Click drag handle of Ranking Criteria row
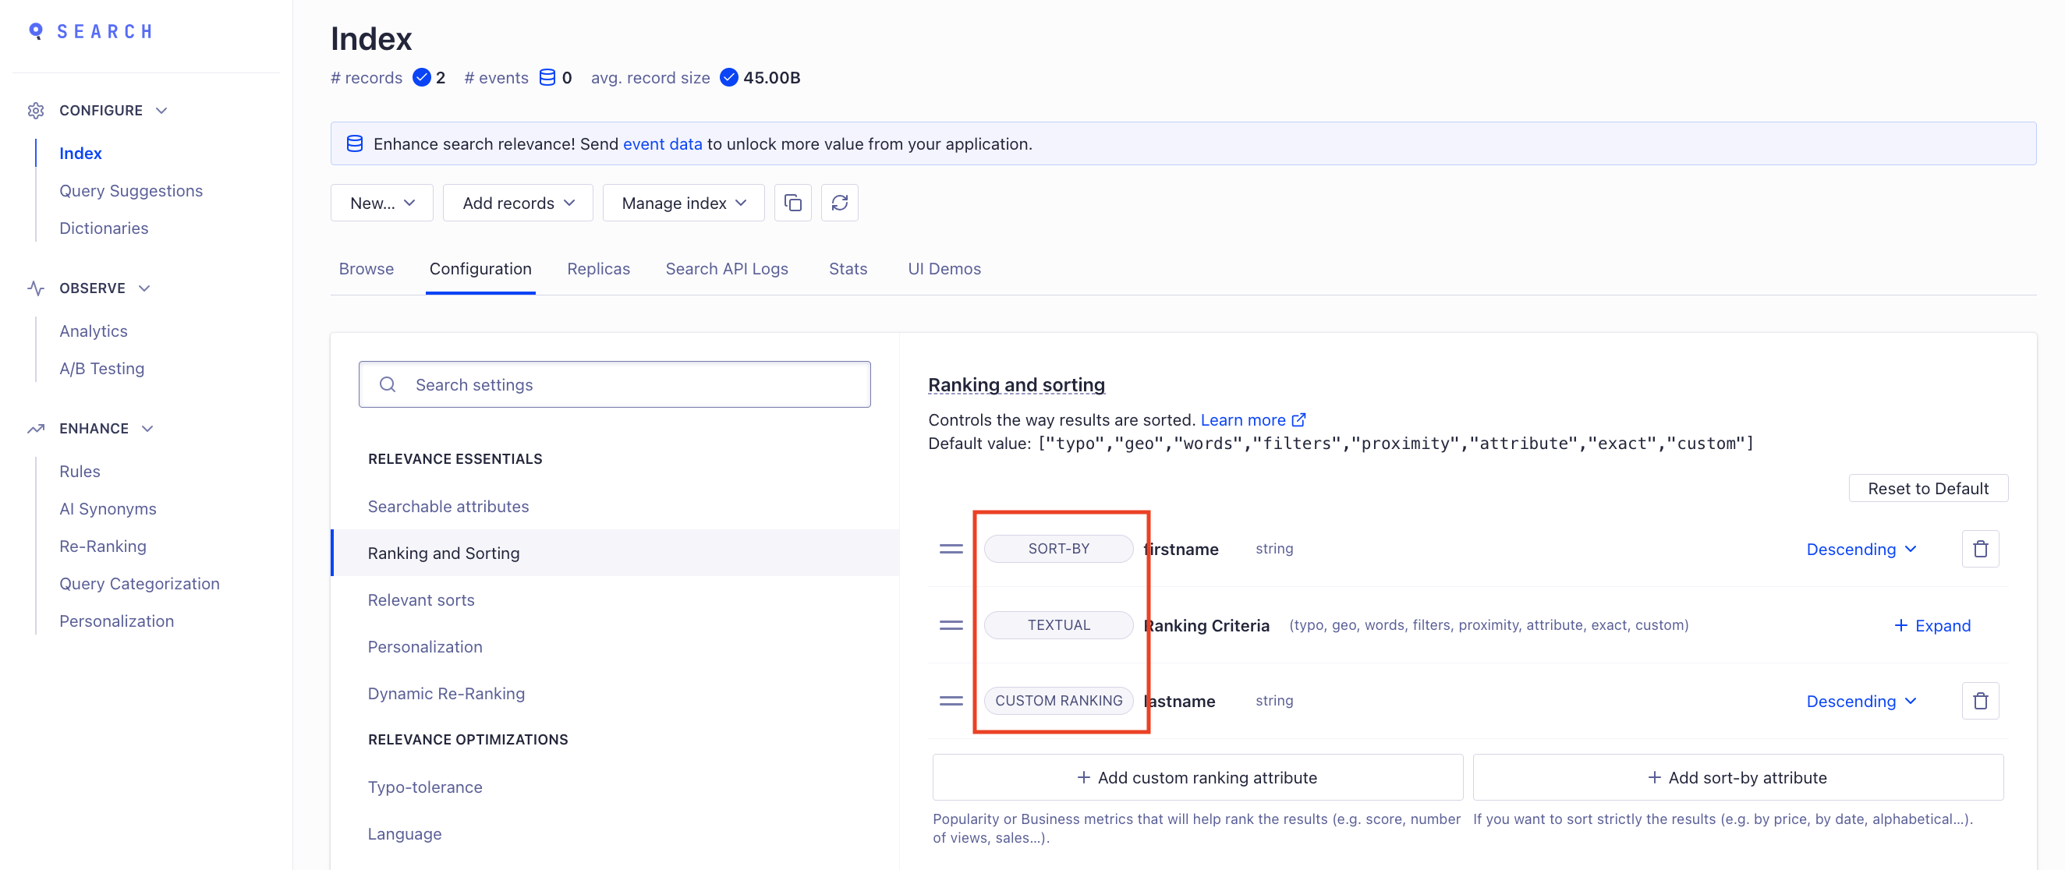Image resolution: width=2065 pixels, height=870 pixels. tap(951, 625)
